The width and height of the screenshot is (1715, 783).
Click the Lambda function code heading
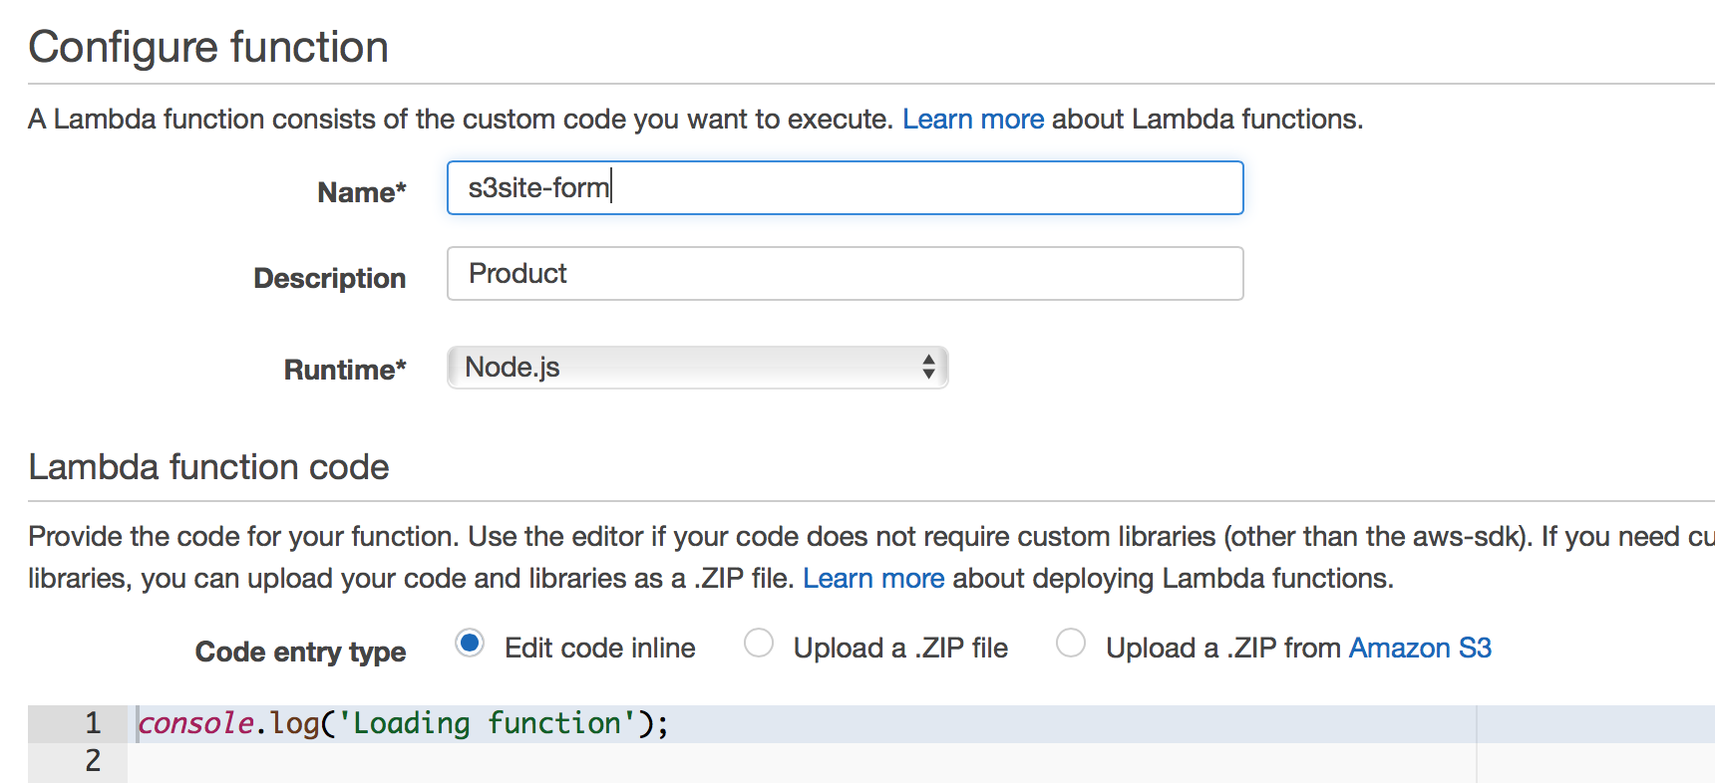click(x=208, y=467)
